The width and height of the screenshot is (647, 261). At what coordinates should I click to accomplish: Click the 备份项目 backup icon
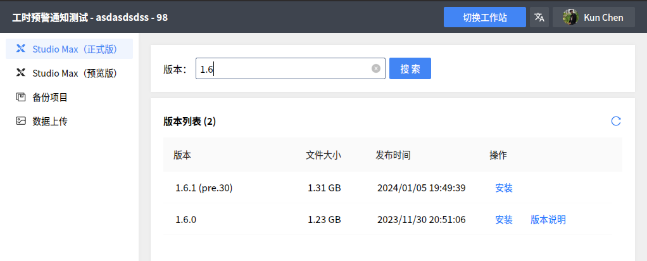(21, 97)
